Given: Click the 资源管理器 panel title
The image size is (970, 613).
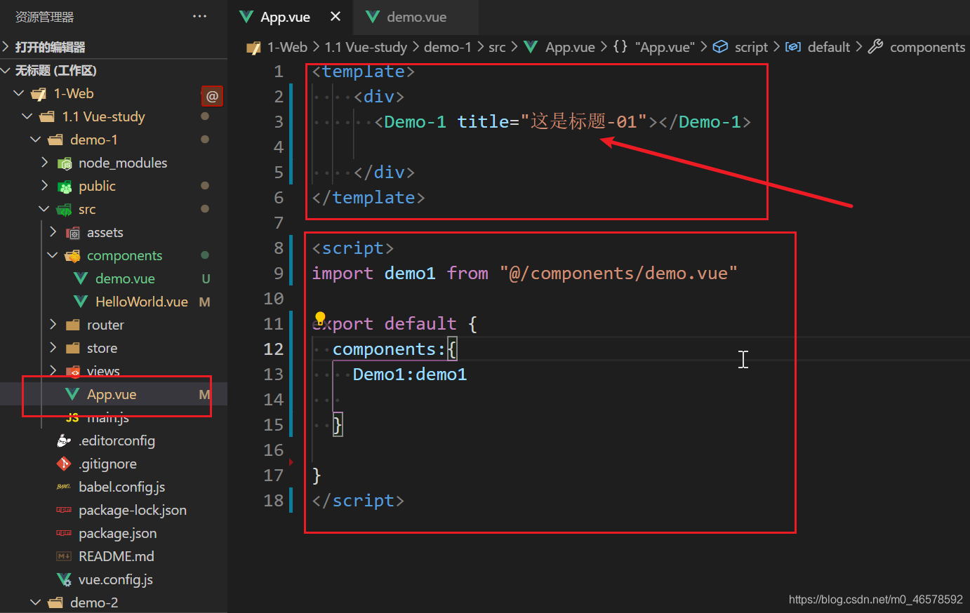Looking at the screenshot, I should pyautogui.click(x=45, y=17).
